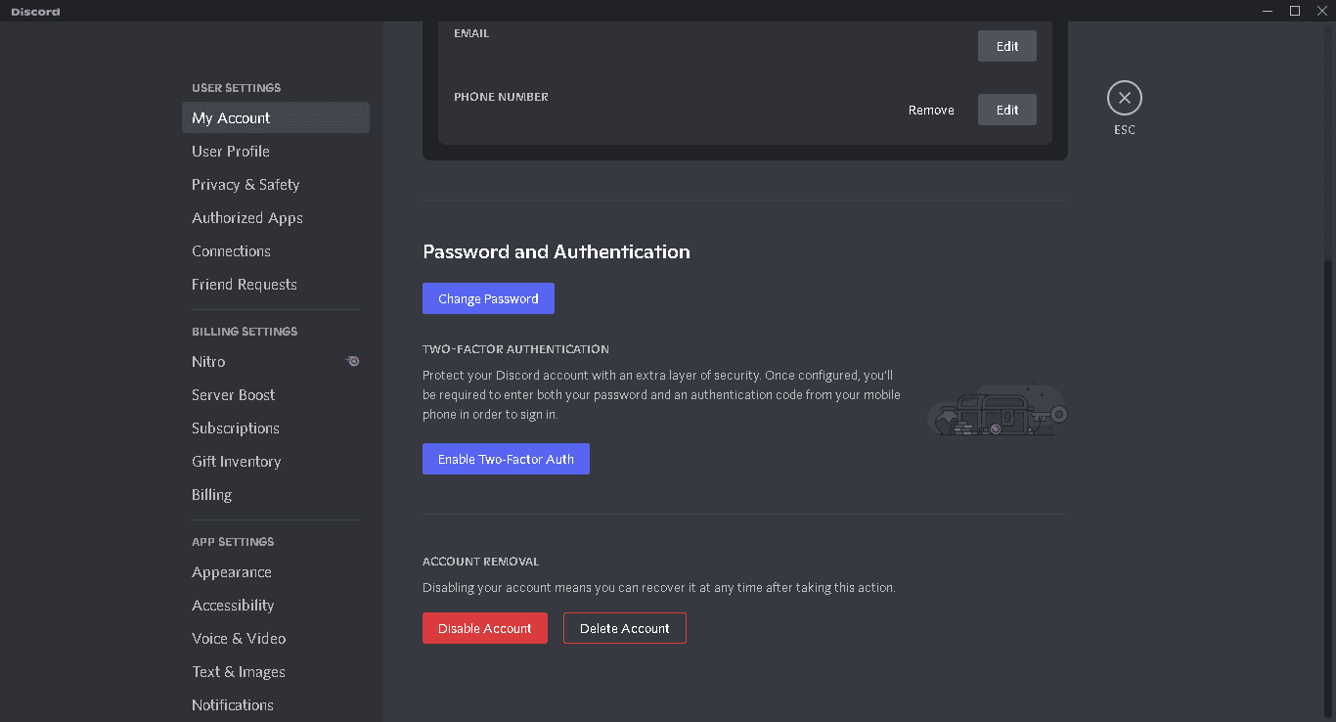Close settings with the ESC circle icon
This screenshot has width=1336, height=722.
(x=1124, y=98)
